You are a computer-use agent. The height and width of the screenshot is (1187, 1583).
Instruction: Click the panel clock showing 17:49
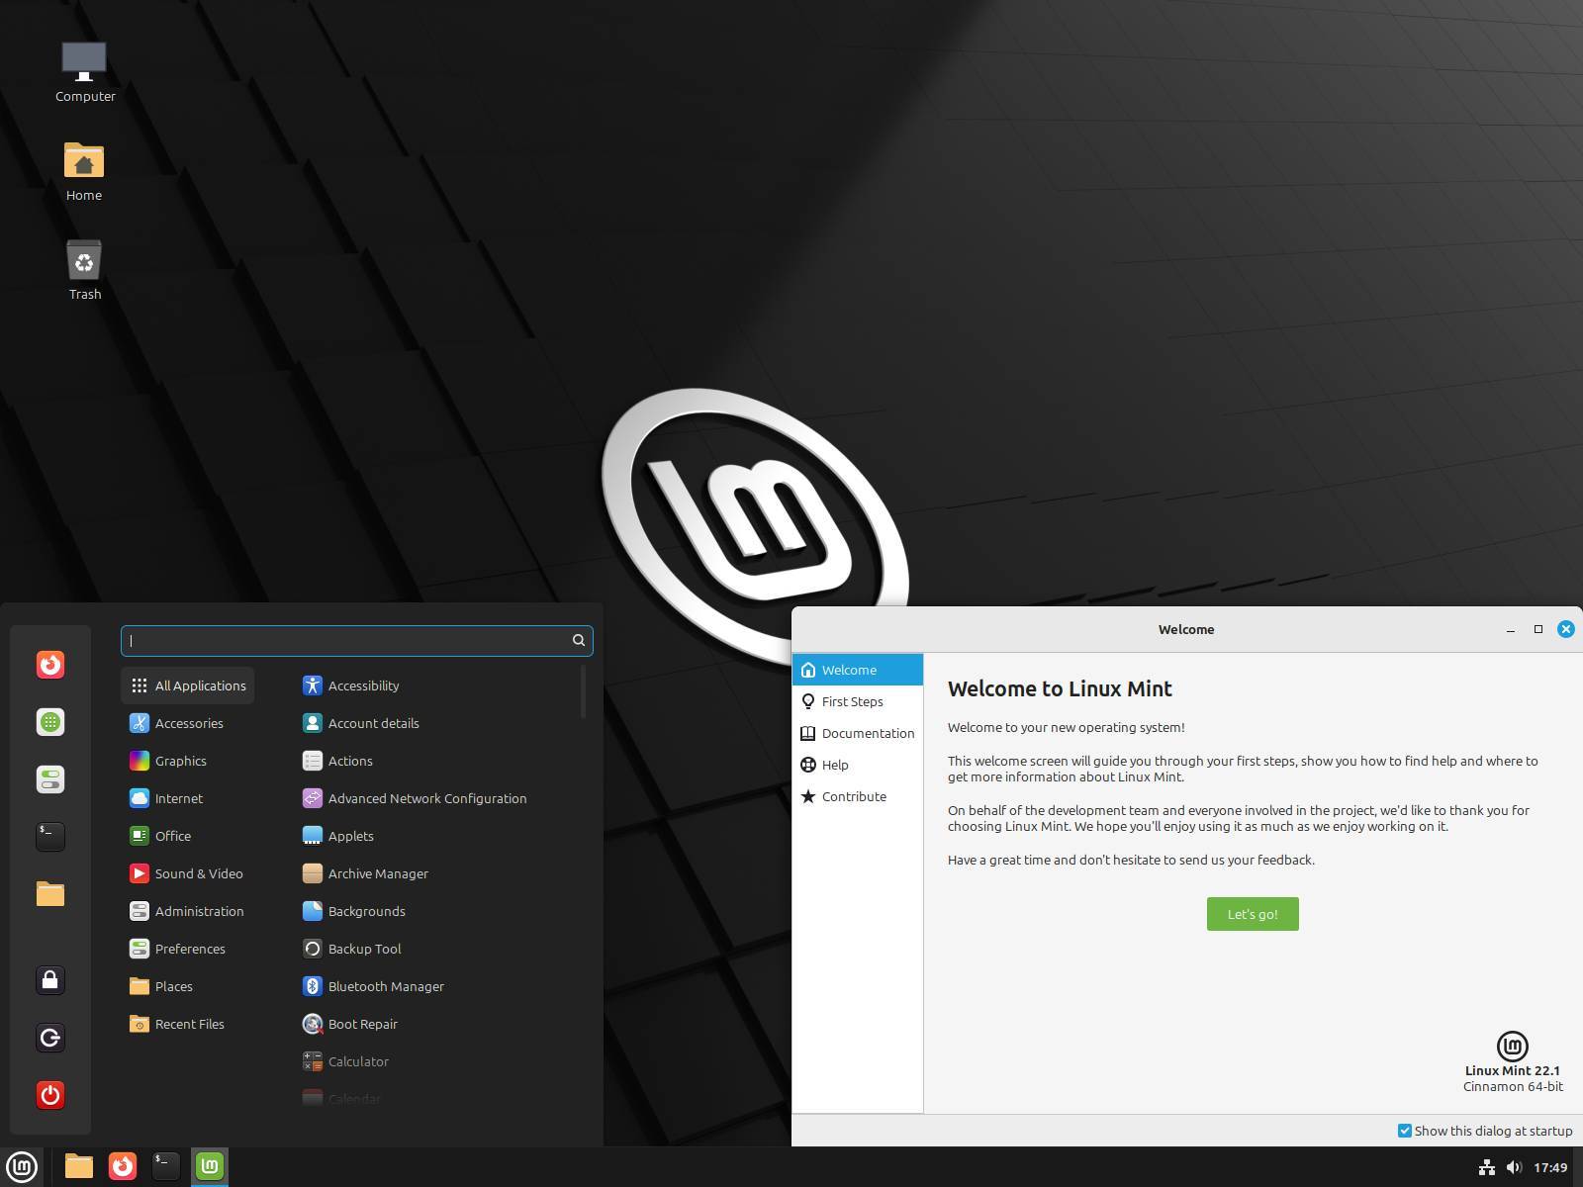[x=1550, y=1168]
